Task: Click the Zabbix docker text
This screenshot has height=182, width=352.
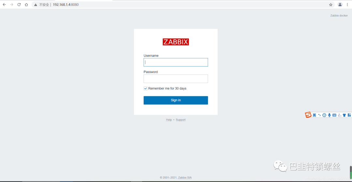Action: click(x=339, y=16)
